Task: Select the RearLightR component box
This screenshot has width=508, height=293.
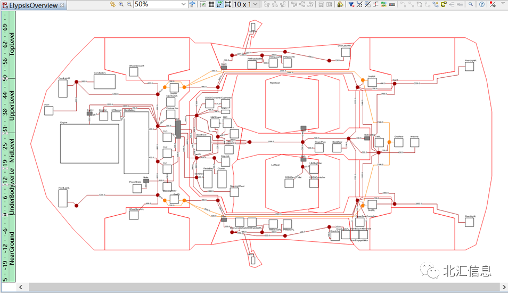Action: (x=469, y=67)
